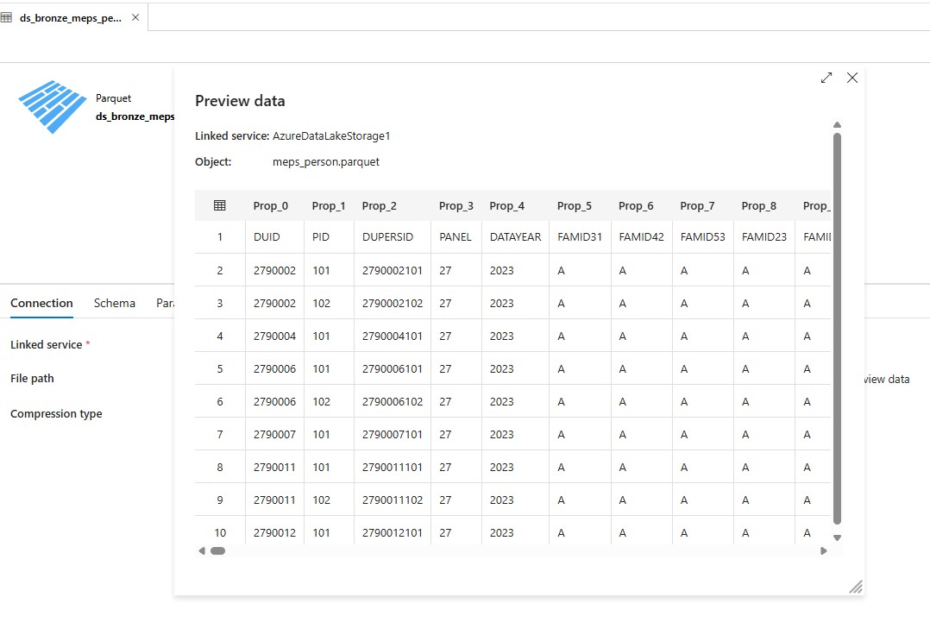Click the table grid icon in header row
Screen dimensions: 930x635
tap(220, 205)
